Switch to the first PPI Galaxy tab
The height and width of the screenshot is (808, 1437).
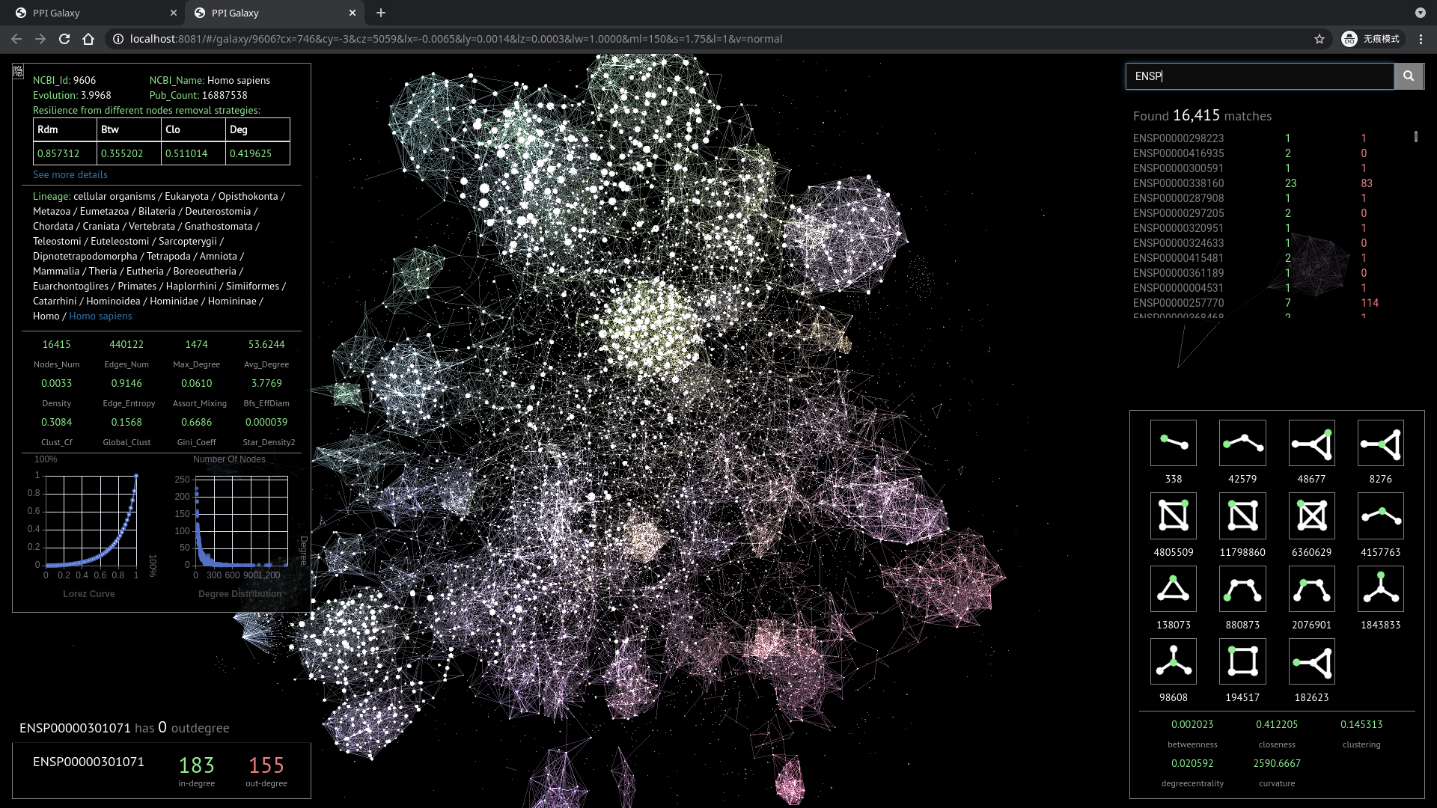coord(90,13)
